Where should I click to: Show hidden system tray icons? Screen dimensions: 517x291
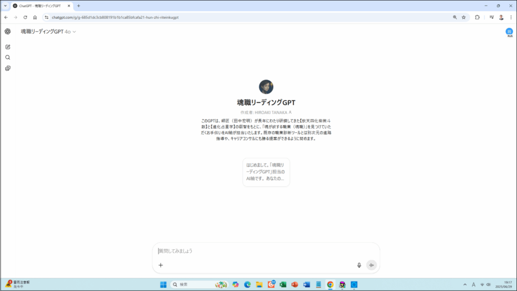(x=465, y=284)
